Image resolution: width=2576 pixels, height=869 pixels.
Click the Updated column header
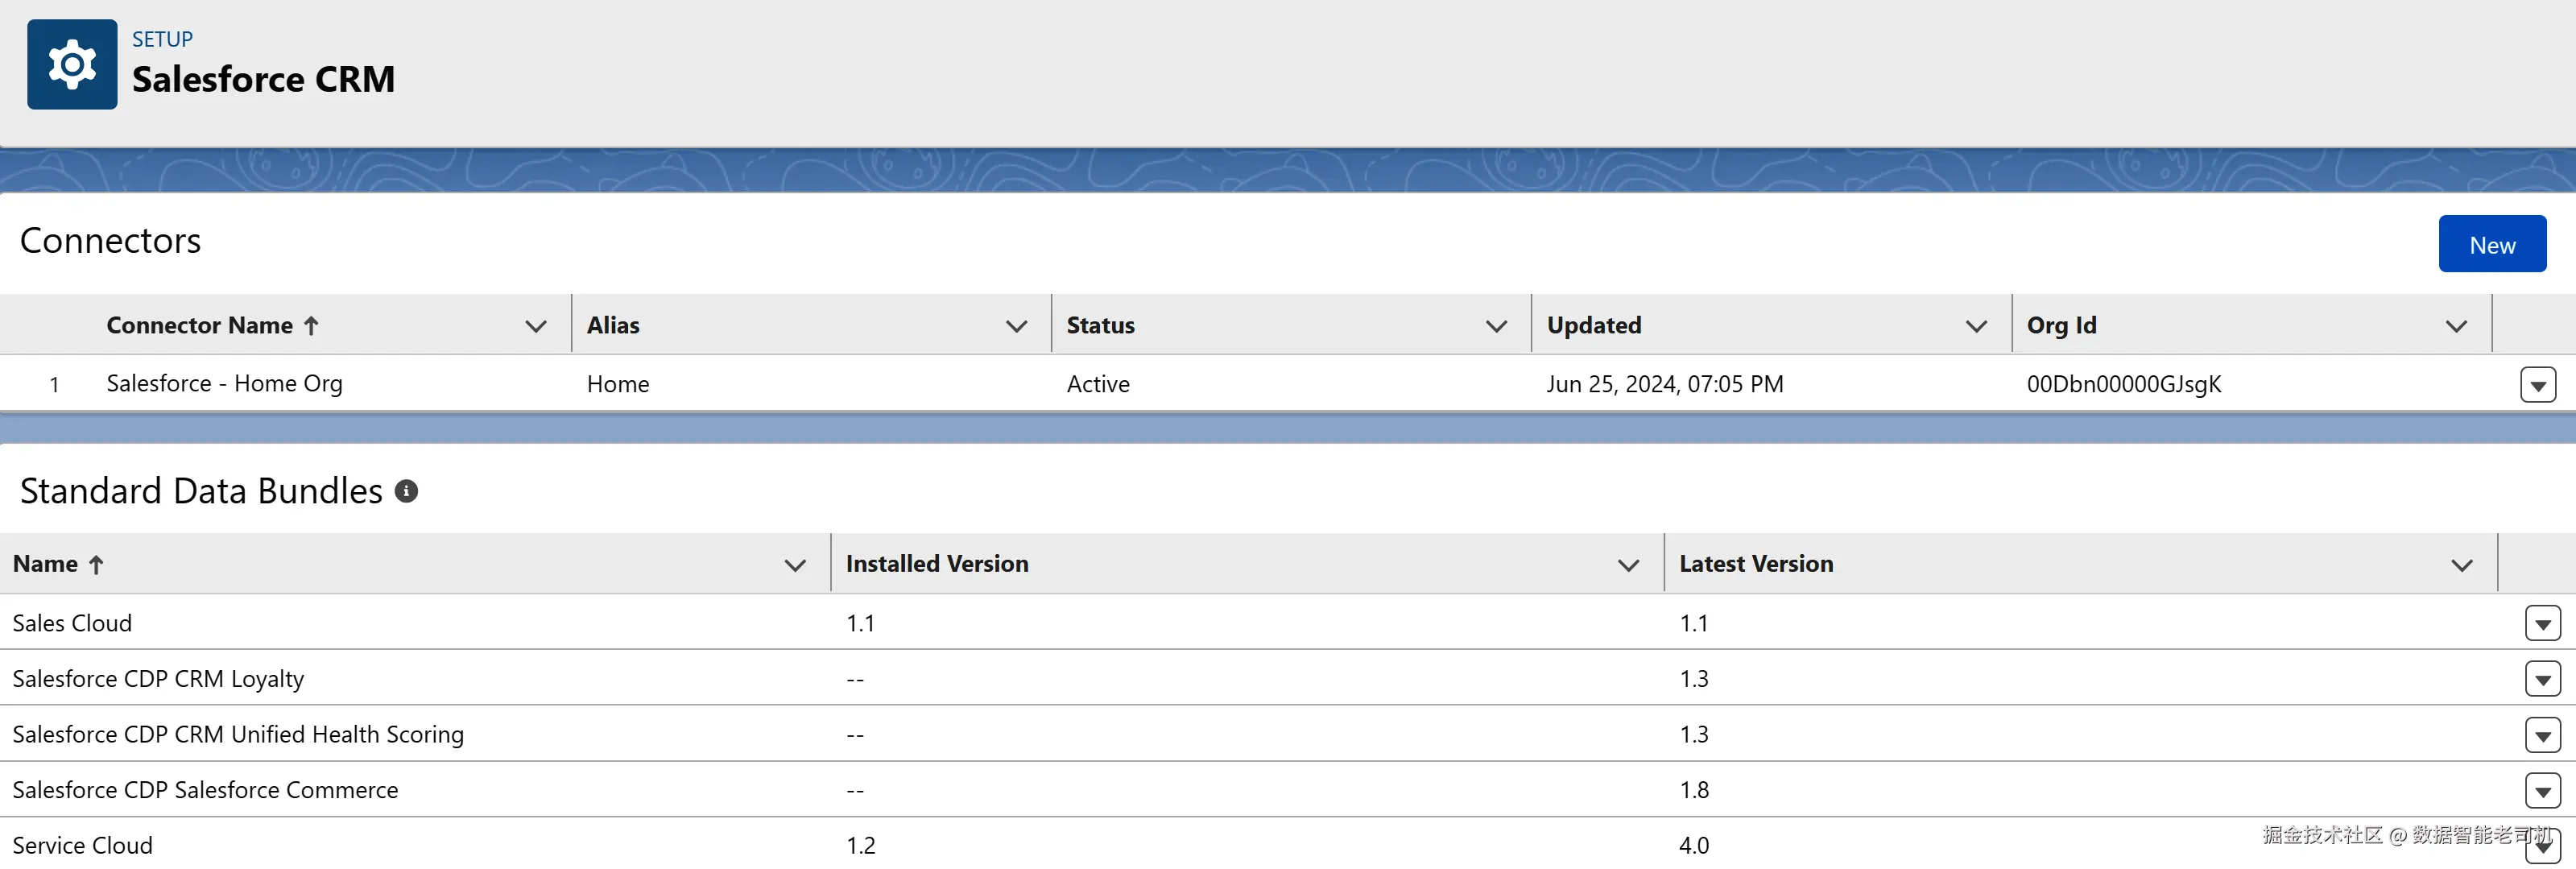pyautogui.click(x=1594, y=325)
